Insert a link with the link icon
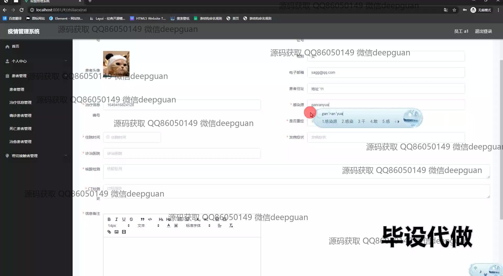Screen dimensions: 503x276 click(x=109, y=232)
